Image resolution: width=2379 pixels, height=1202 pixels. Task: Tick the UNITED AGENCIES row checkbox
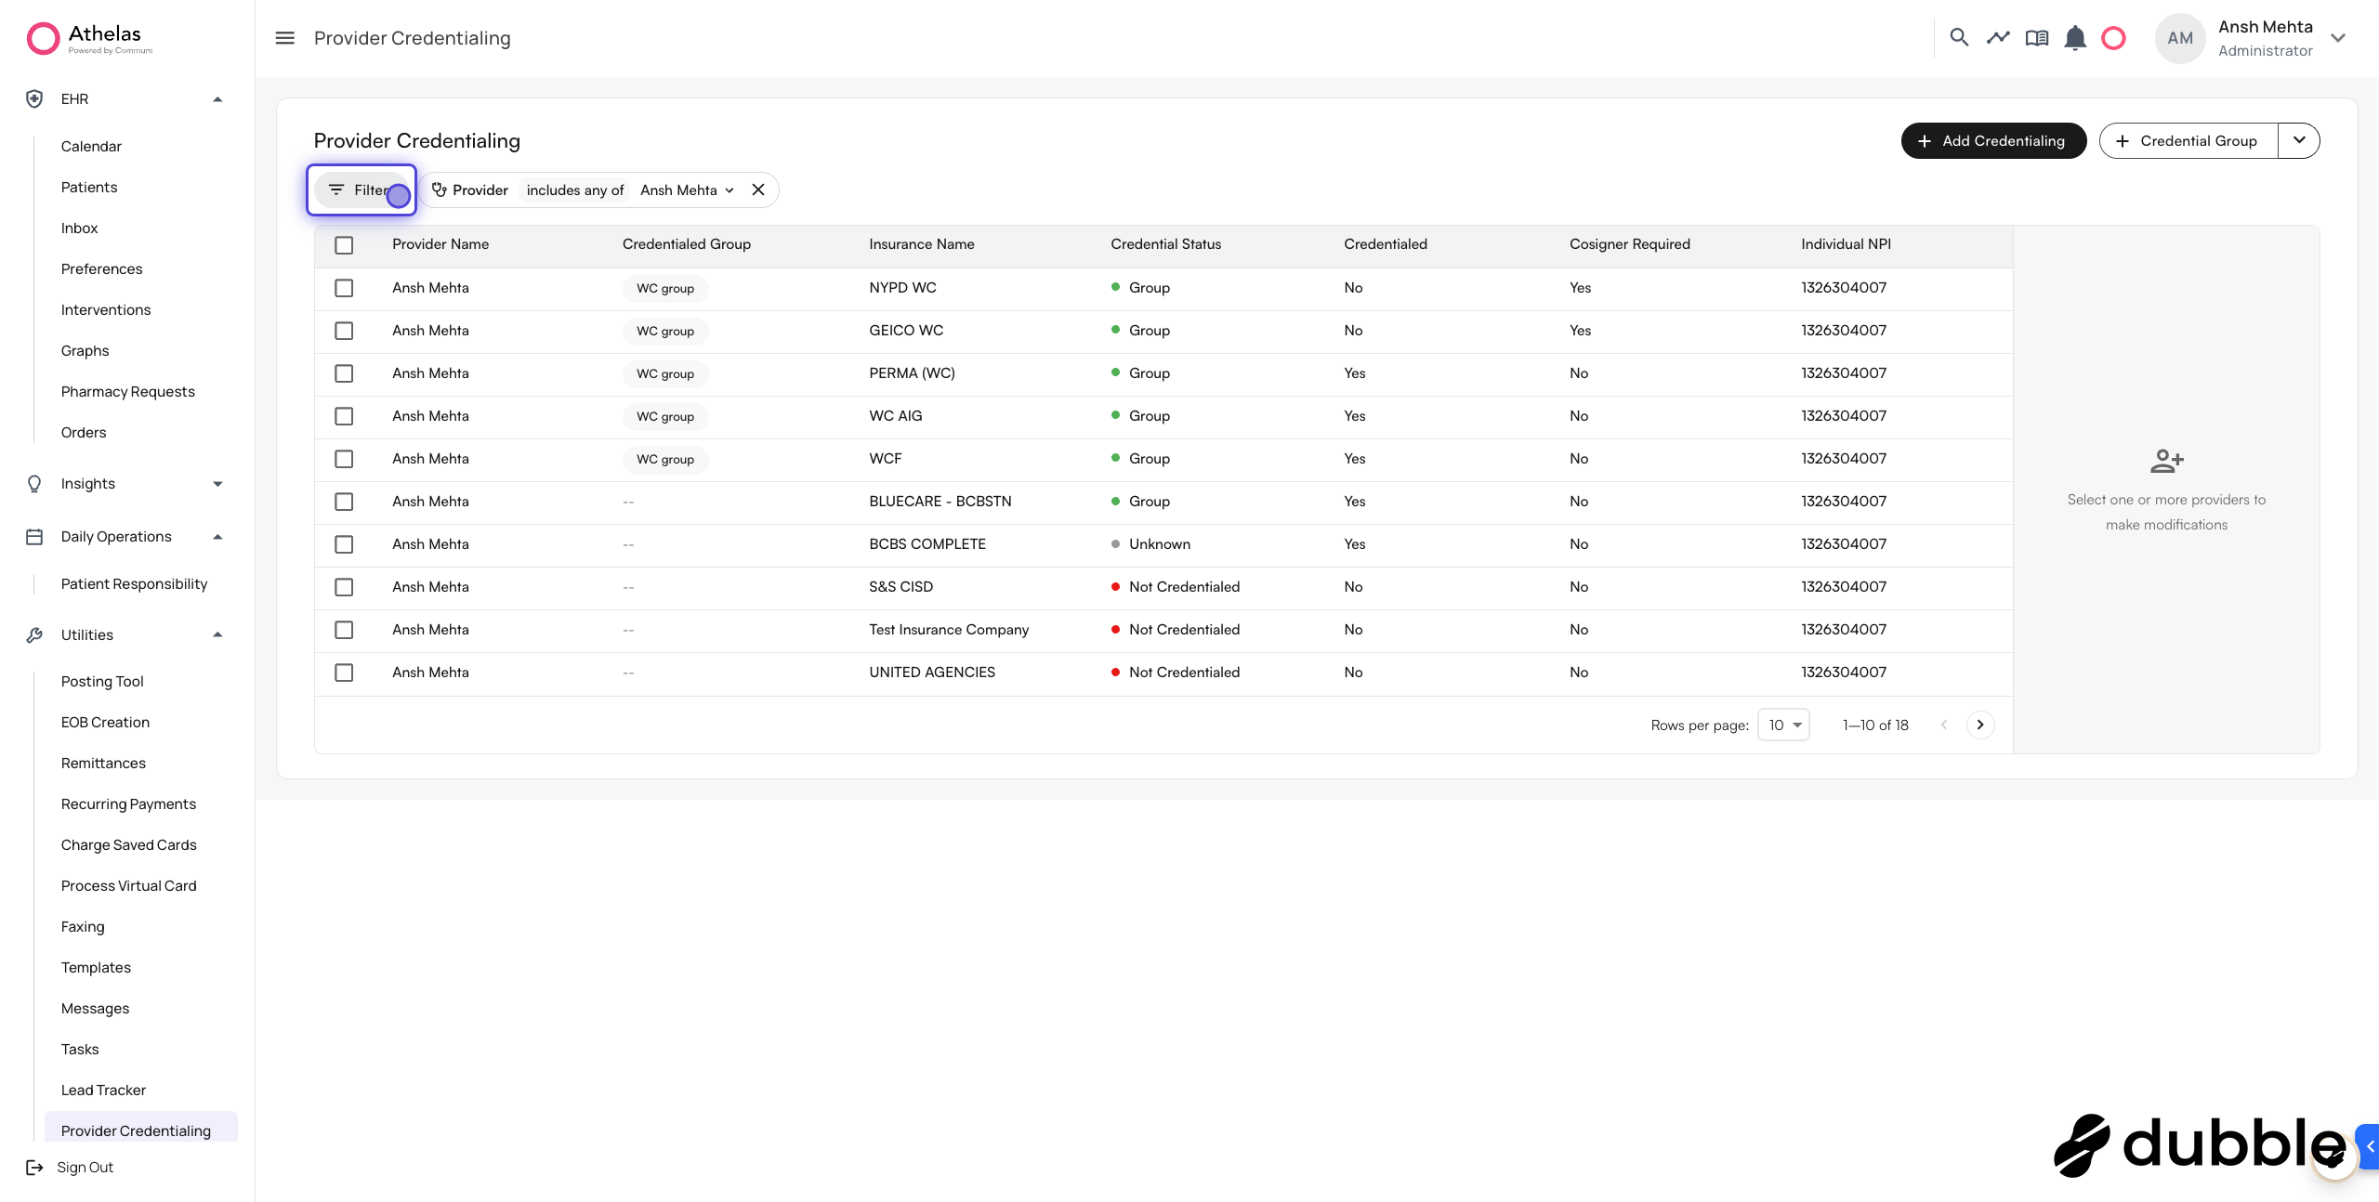(x=344, y=673)
